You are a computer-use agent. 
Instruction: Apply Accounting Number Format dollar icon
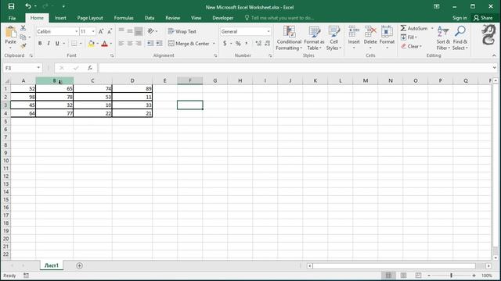pyautogui.click(x=225, y=44)
